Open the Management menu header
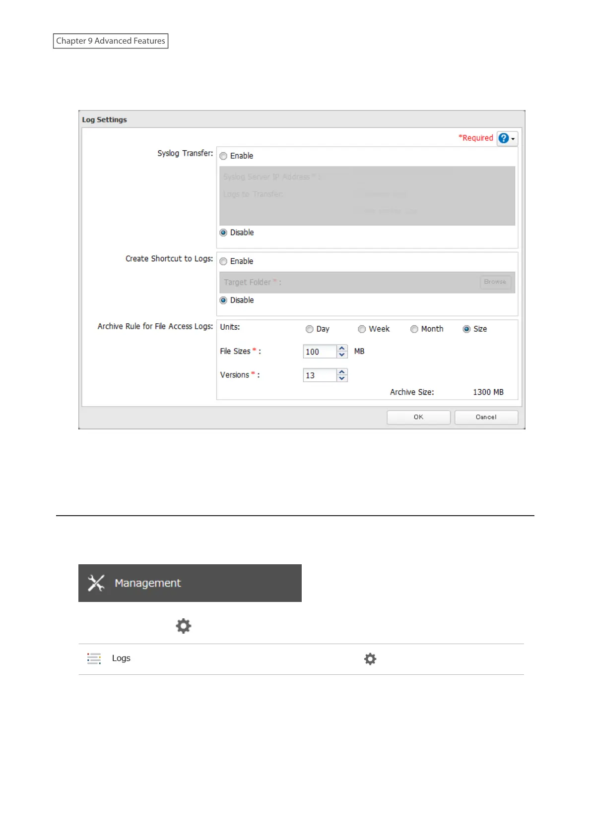The image size is (591, 835). click(x=190, y=583)
